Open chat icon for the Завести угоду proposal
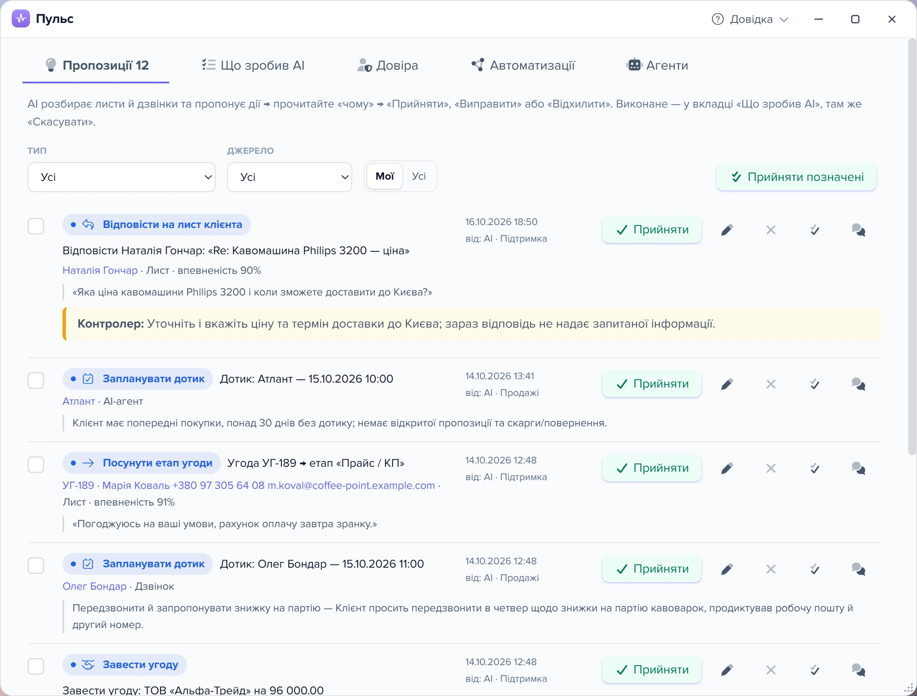This screenshot has height=696, width=917. [858, 670]
